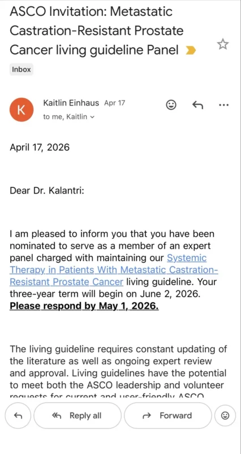Click the Apr 17 date stamp
The image size is (241, 454).
[x=114, y=103]
